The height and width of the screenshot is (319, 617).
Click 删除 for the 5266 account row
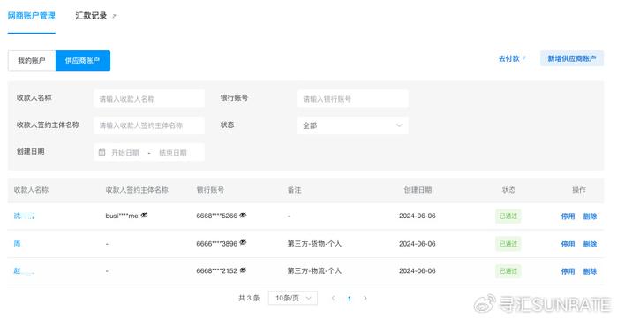(590, 216)
